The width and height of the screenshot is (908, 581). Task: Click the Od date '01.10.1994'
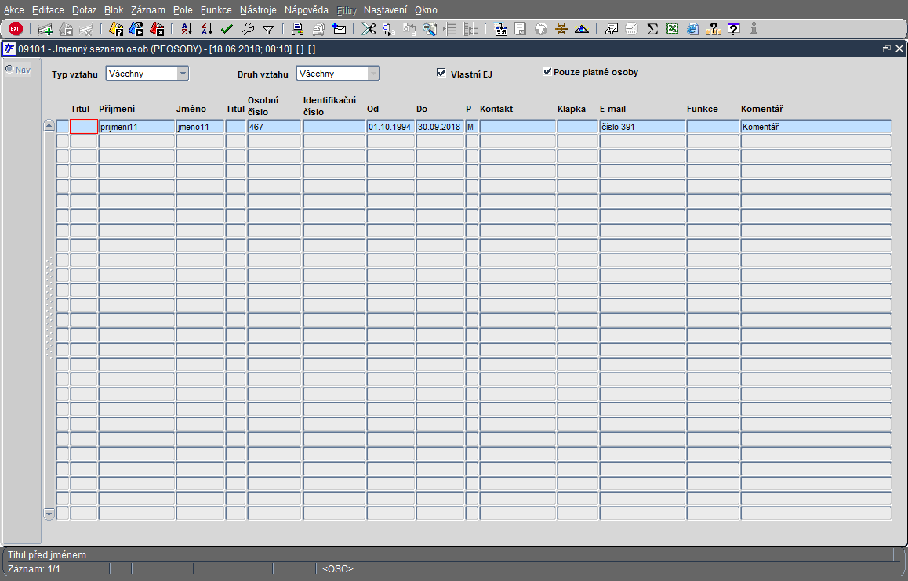pyautogui.click(x=390, y=127)
